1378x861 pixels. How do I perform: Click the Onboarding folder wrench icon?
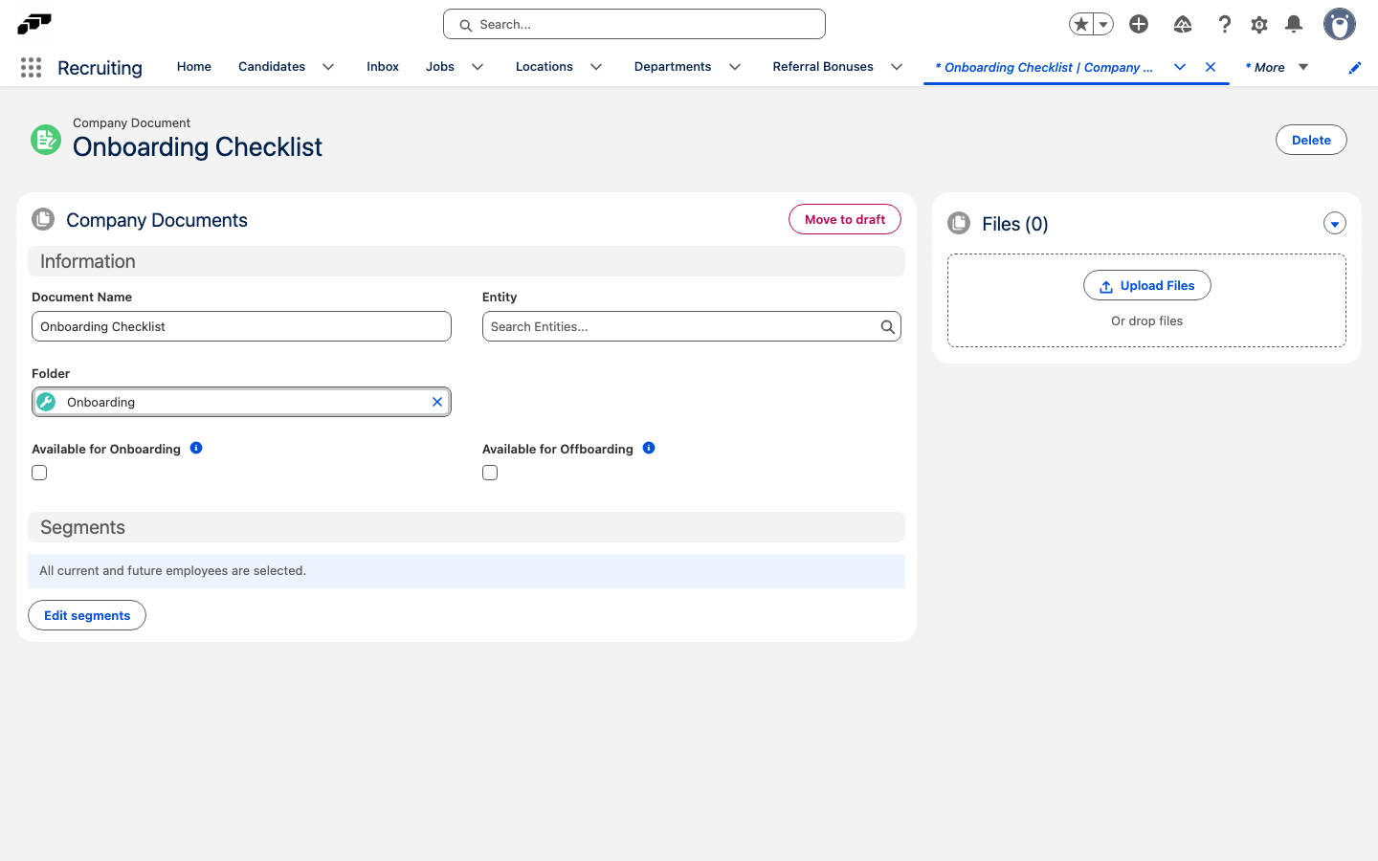tap(46, 402)
